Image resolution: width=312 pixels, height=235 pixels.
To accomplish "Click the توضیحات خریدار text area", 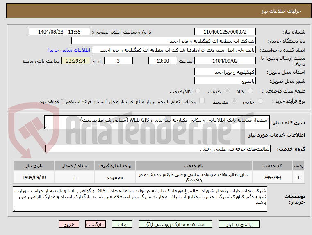I will tap(140, 199).
